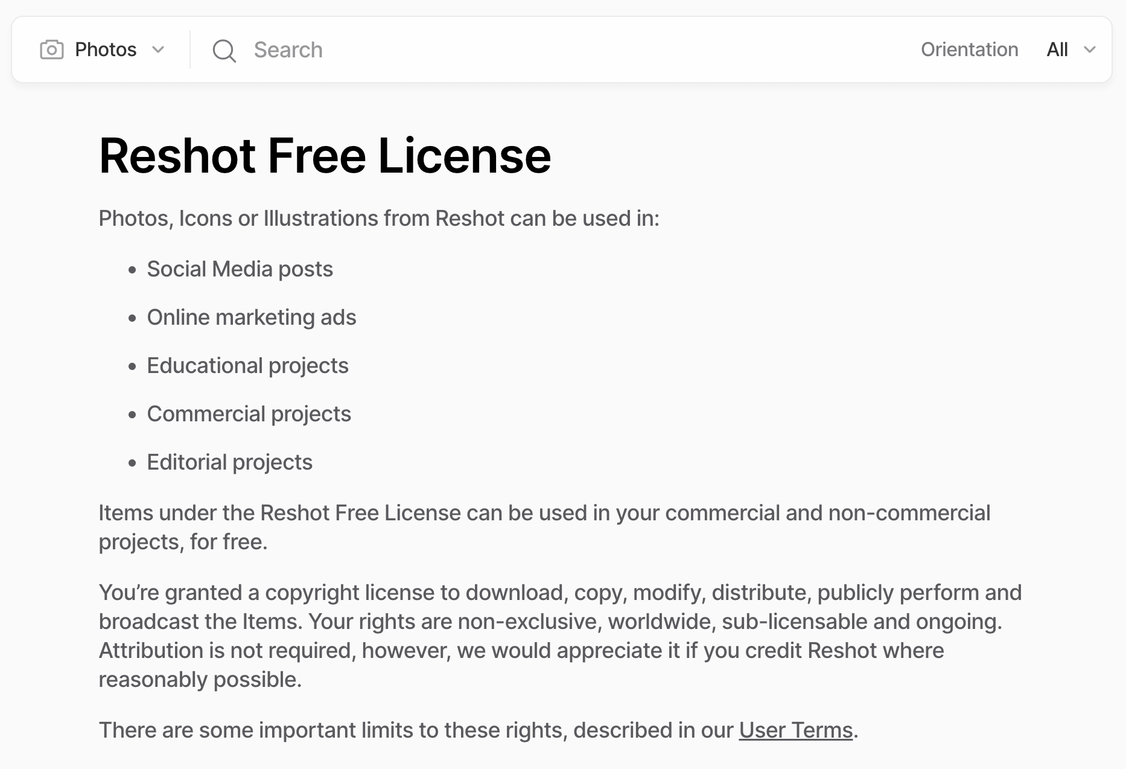Click the "Items under the Reshot Free License" sentence
Screen dimensions: 1126x769
click(x=544, y=513)
